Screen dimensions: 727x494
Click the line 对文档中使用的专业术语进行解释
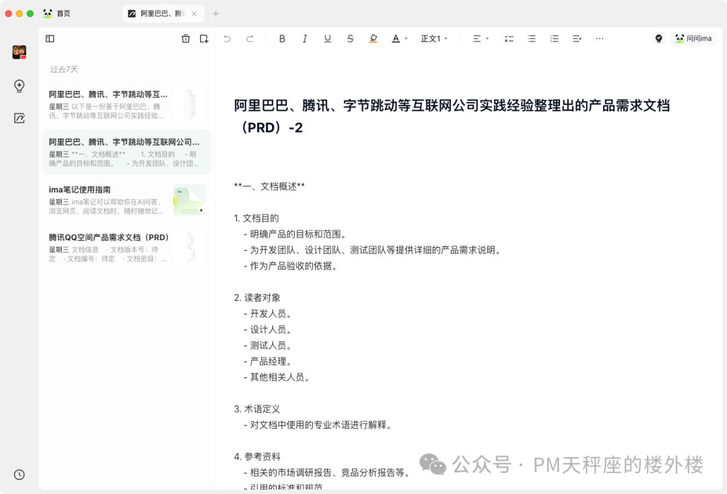(318, 425)
